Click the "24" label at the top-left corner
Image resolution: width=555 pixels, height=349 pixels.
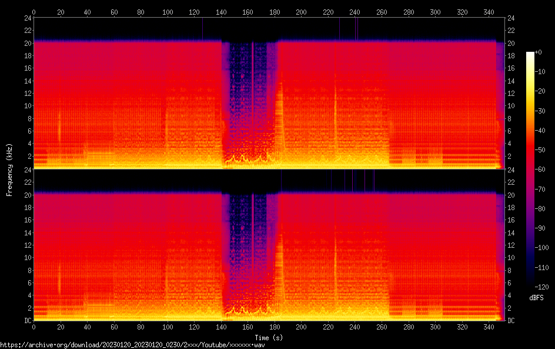[26, 18]
